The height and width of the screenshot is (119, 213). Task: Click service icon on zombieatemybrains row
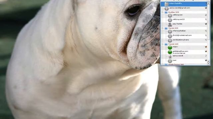(206, 40)
